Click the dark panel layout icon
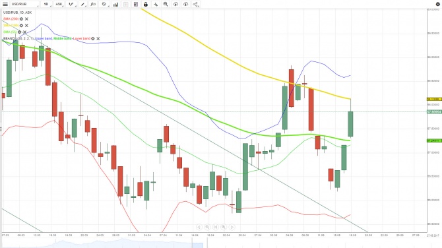Screen dimensions: 442x248 136,4
